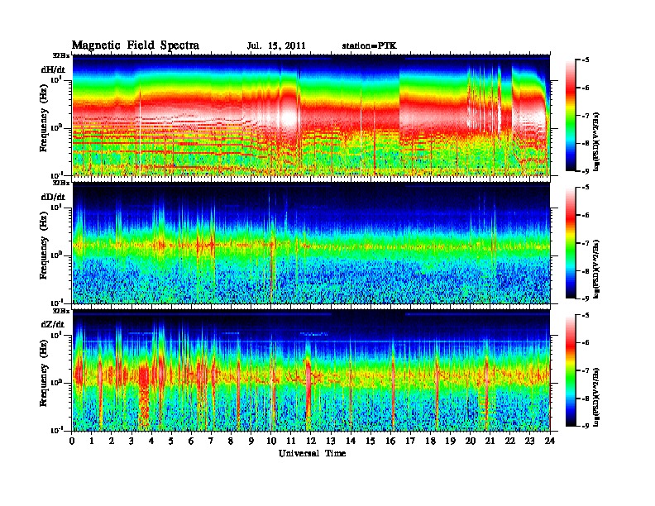Click hour "7" on the Universal Time axis
The height and width of the screenshot is (506, 655).
[x=212, y=441]
